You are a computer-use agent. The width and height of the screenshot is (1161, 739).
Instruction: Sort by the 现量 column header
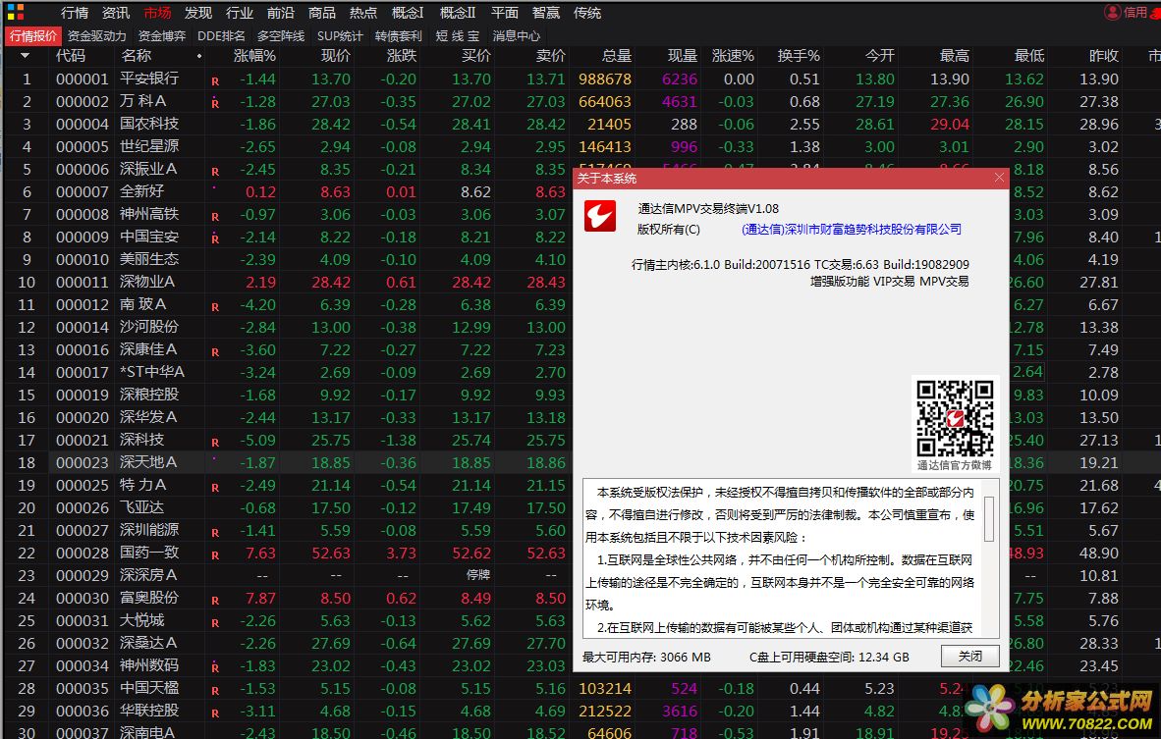[x=682, y=56]
